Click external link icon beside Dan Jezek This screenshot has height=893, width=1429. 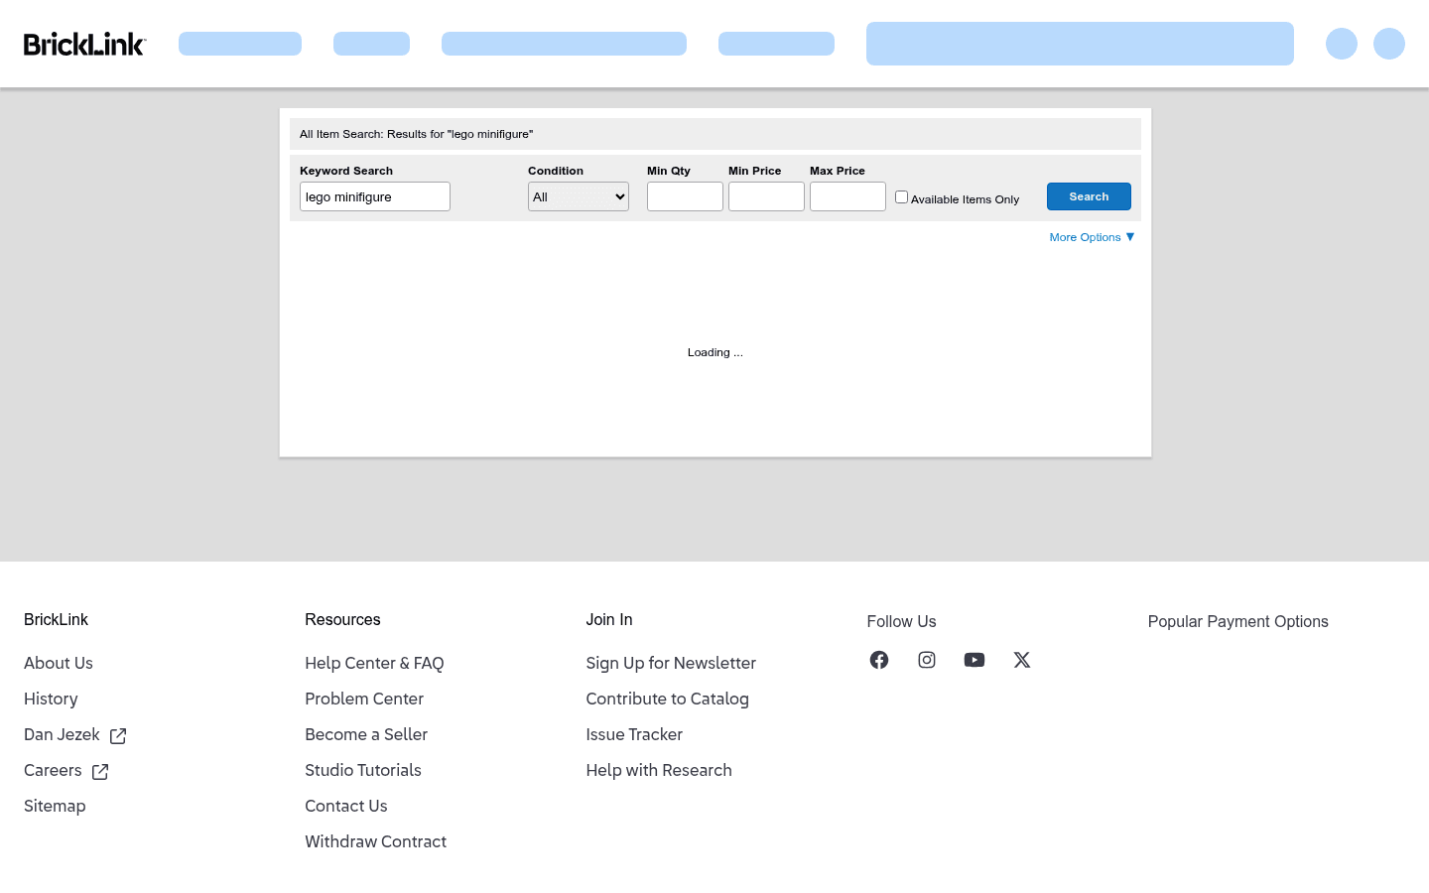(x=118, y=735)
